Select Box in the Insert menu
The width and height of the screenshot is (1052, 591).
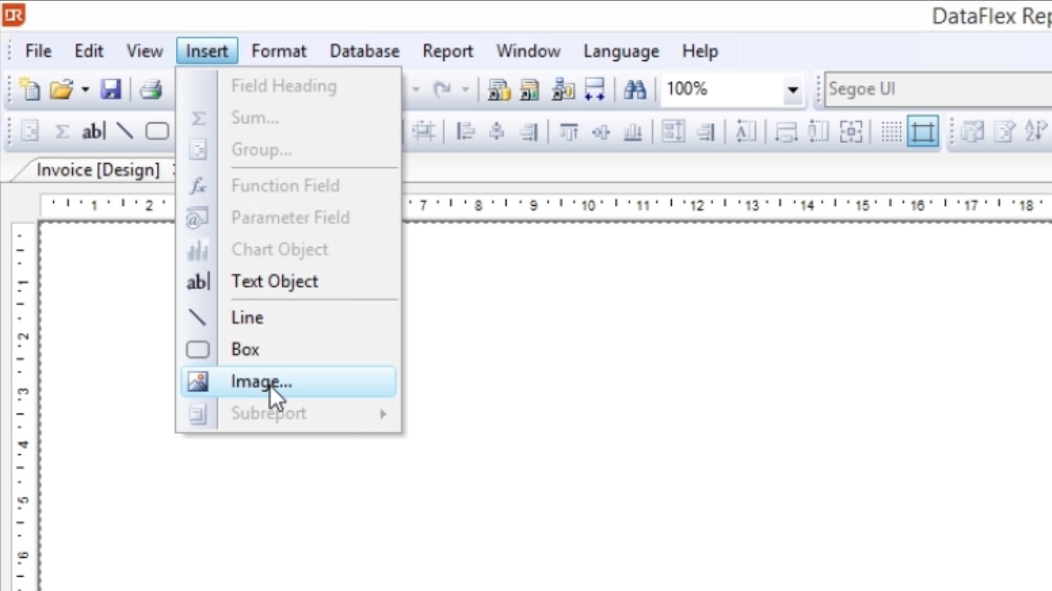(x=245, y=349)
